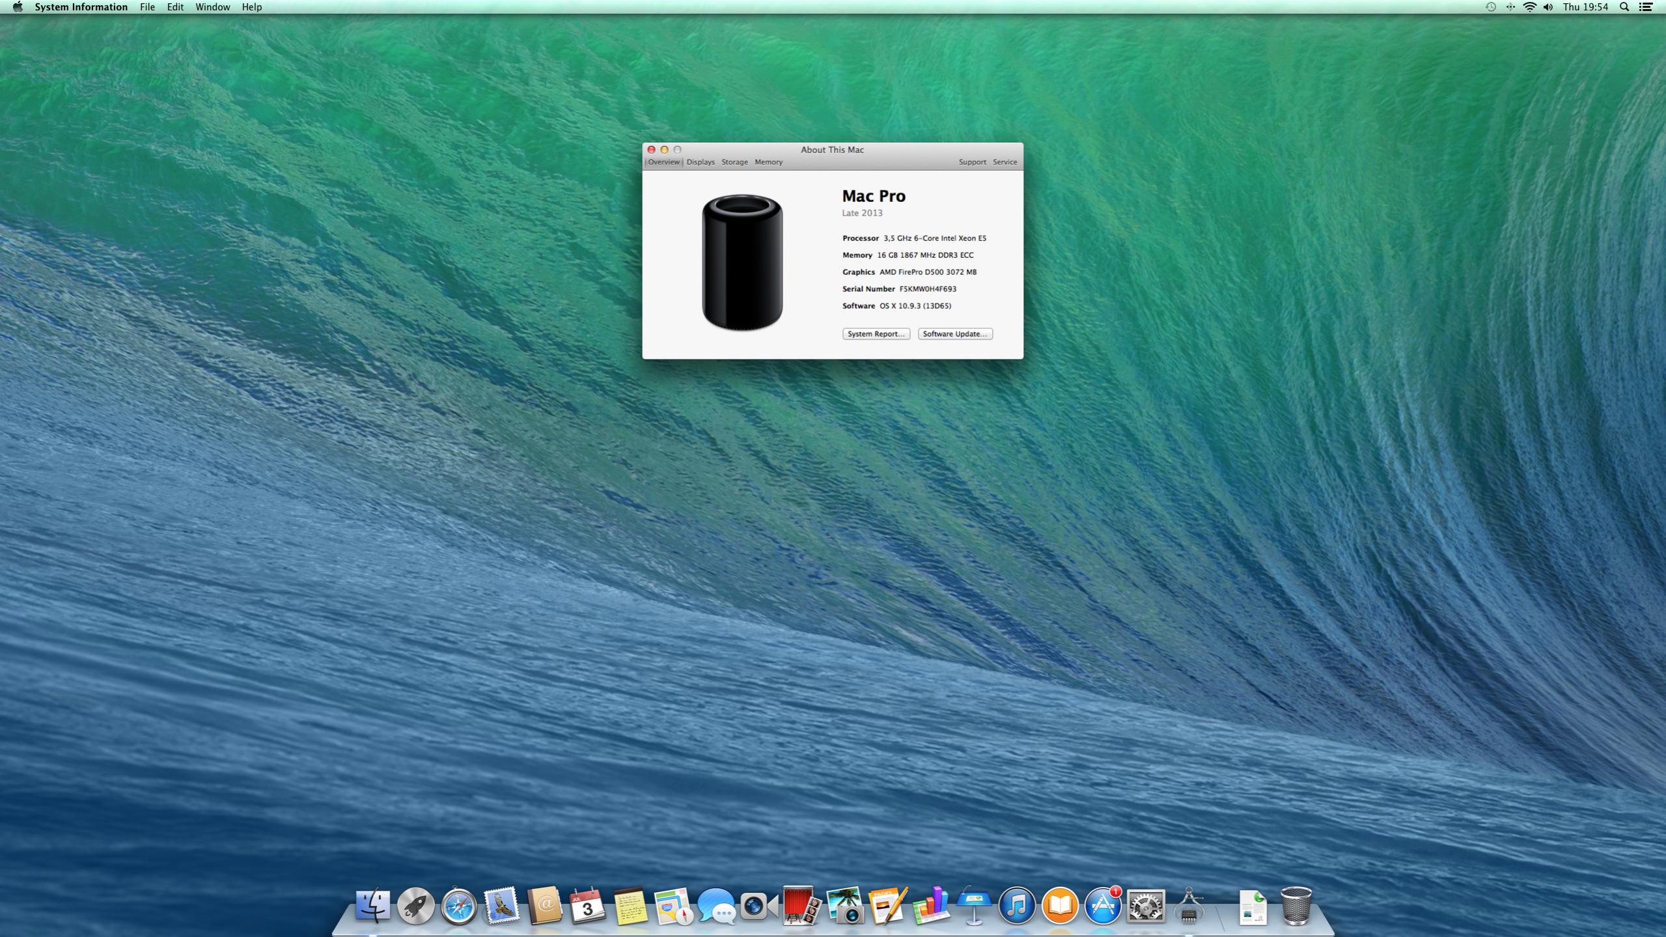The height and width of the screenshot is (937, 1666).
Task: Open the Apple menu
Action: click(x=18, y=7)
